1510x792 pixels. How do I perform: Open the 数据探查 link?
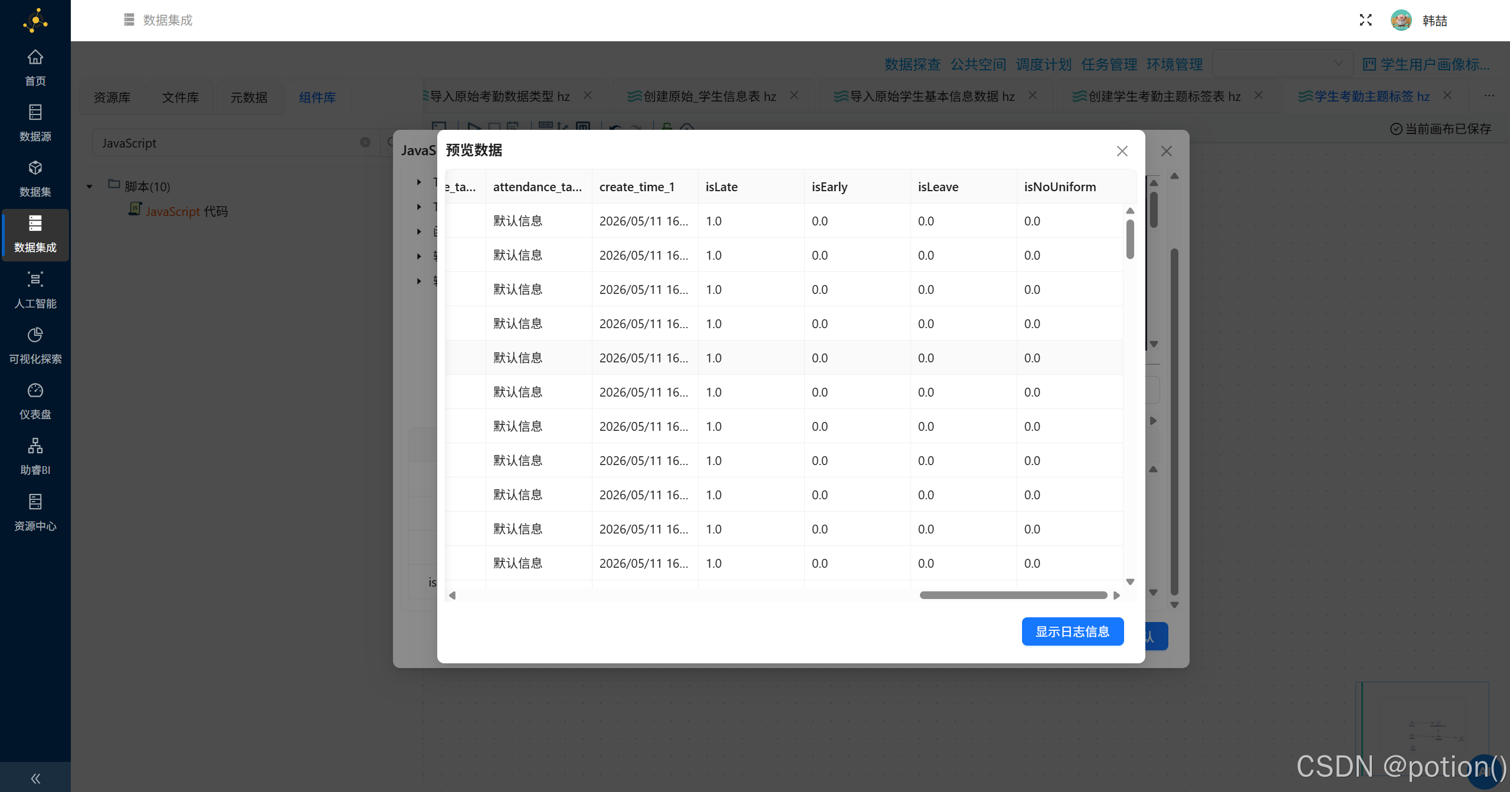point(912,64)
